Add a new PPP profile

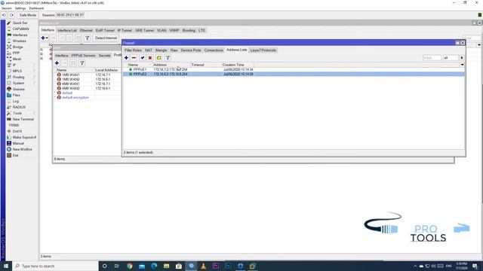tap(57, 63)
